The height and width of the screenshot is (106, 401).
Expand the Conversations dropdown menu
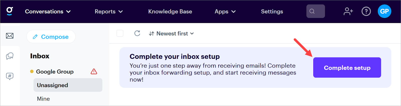[48, 11]
